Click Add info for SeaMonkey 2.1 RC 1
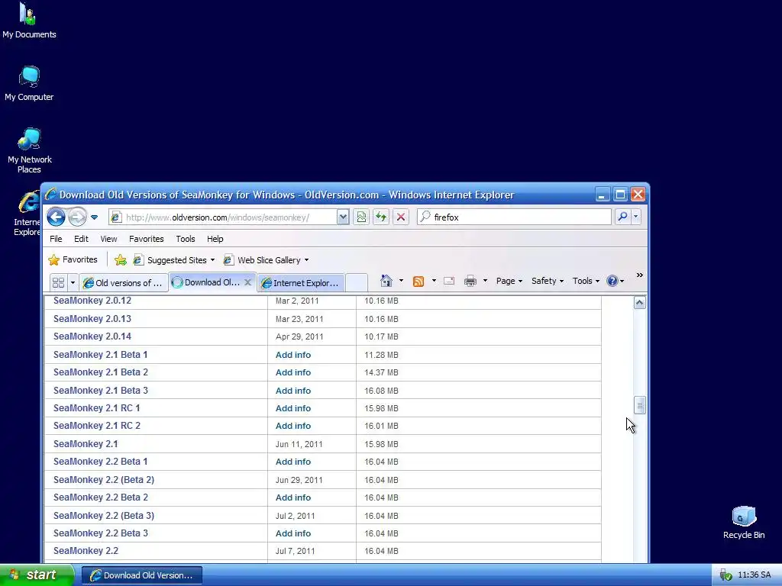782x586 pixels. 293,408
